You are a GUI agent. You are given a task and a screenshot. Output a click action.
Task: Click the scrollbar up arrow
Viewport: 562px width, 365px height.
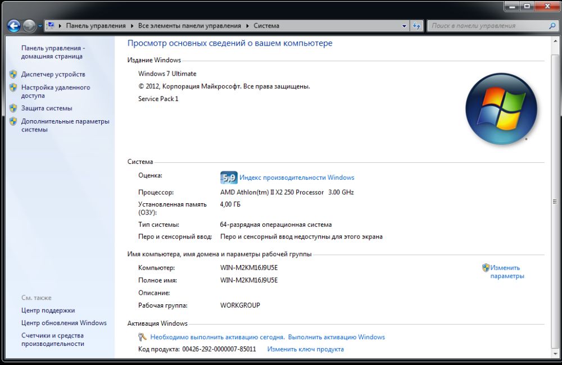click(555, 42)
